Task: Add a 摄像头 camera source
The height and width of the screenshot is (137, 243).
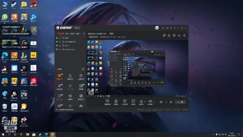Action: [x=116, y=102]
